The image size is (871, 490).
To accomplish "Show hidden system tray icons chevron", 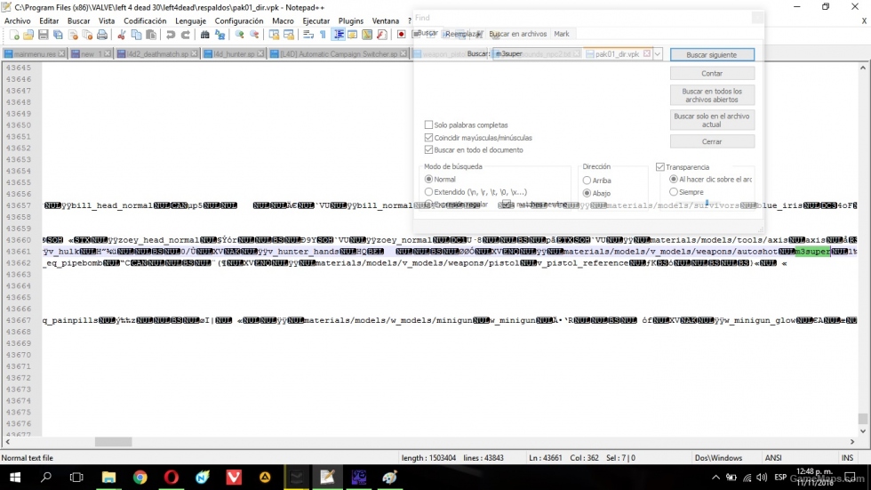I will [x=715, y=478].
